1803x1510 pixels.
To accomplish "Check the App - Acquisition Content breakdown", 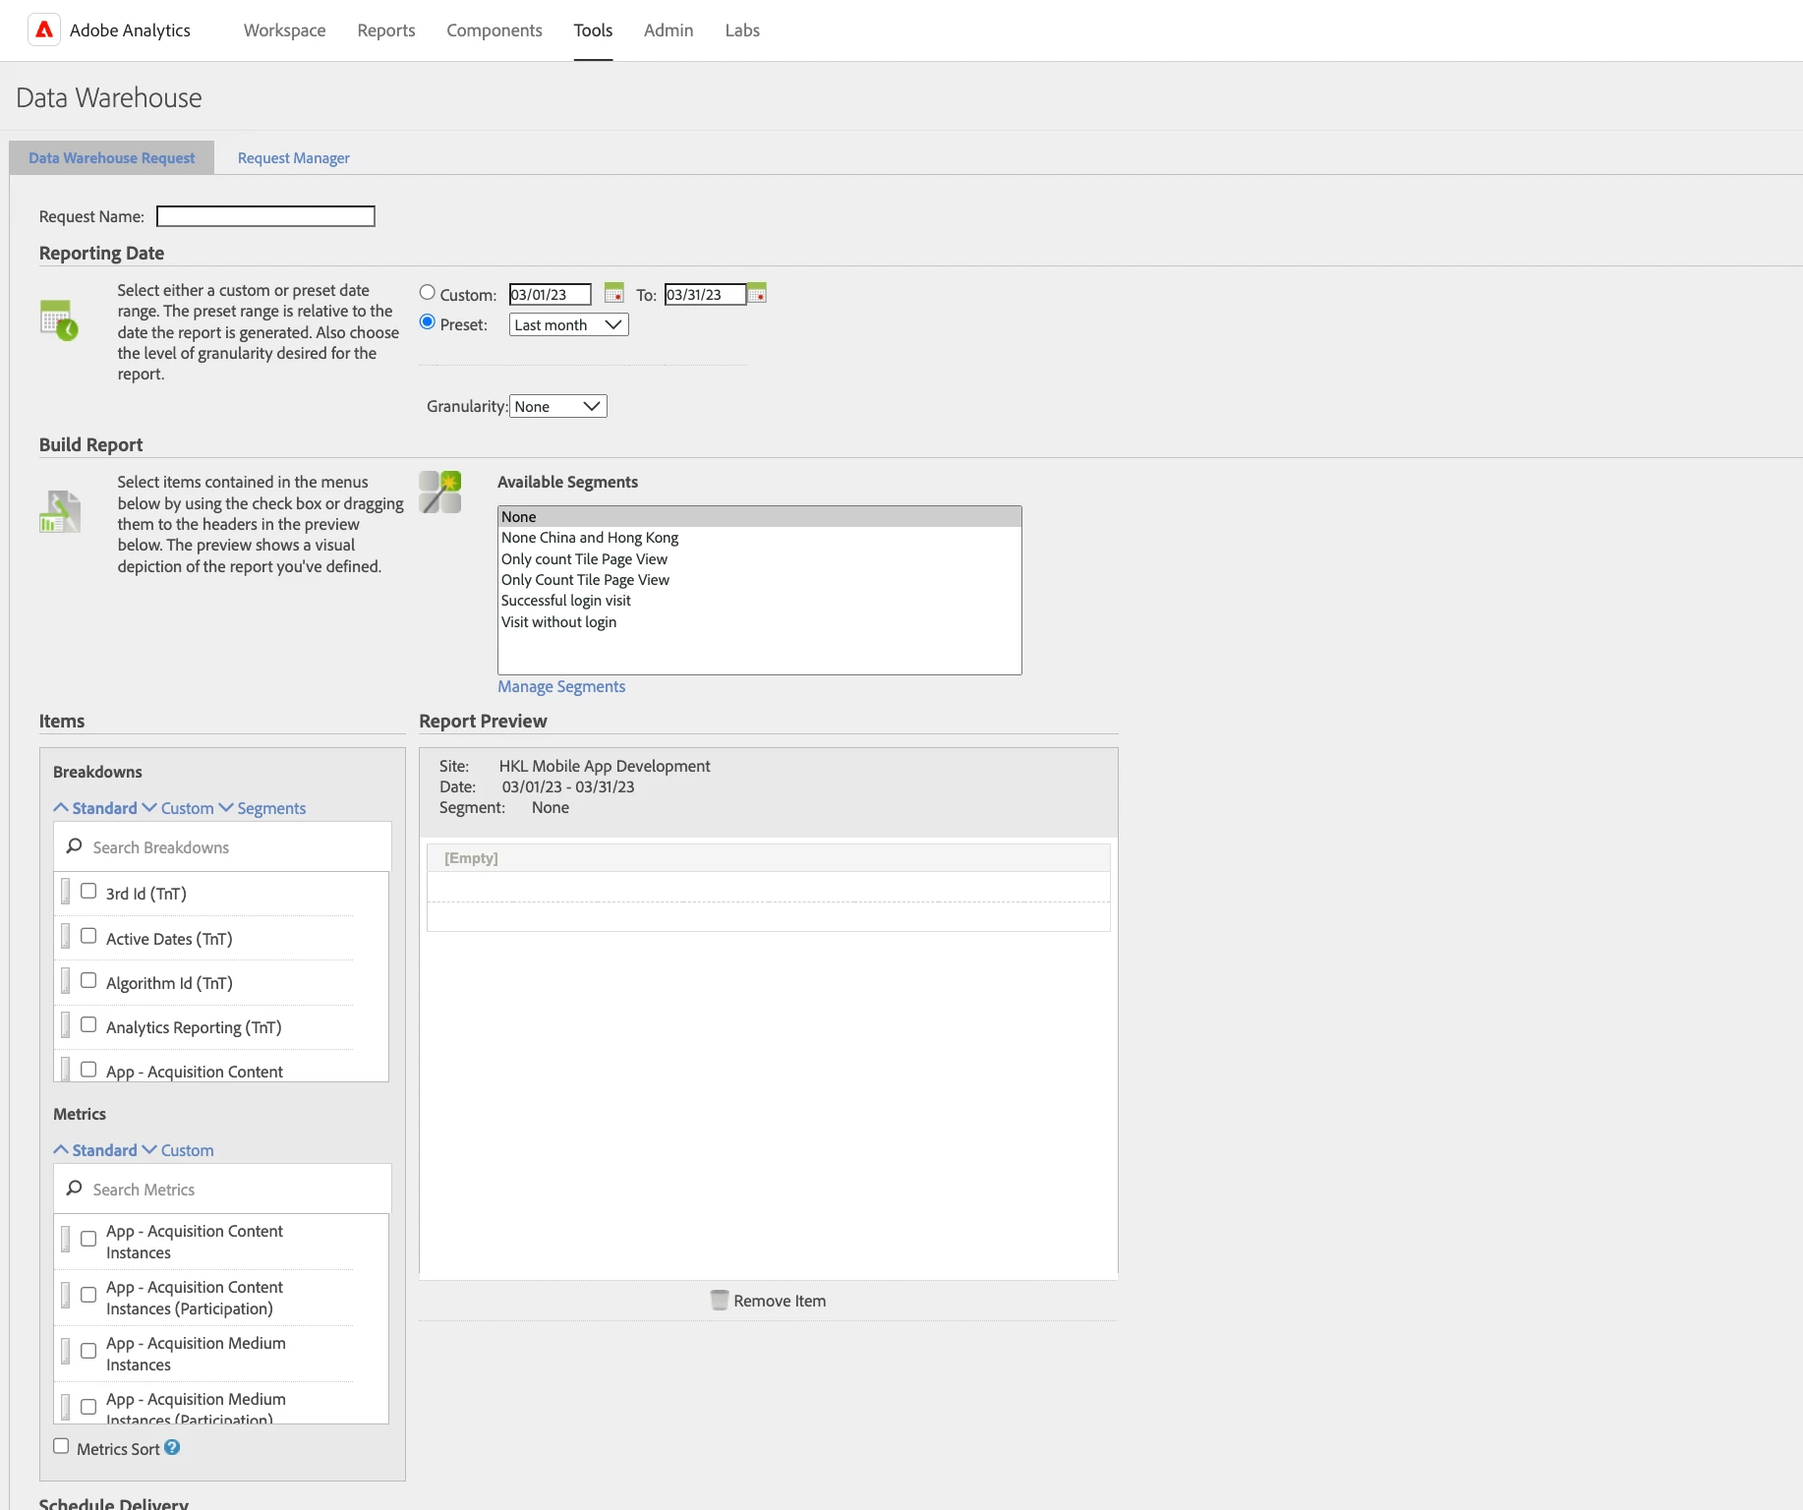I will pos(88,1070).
